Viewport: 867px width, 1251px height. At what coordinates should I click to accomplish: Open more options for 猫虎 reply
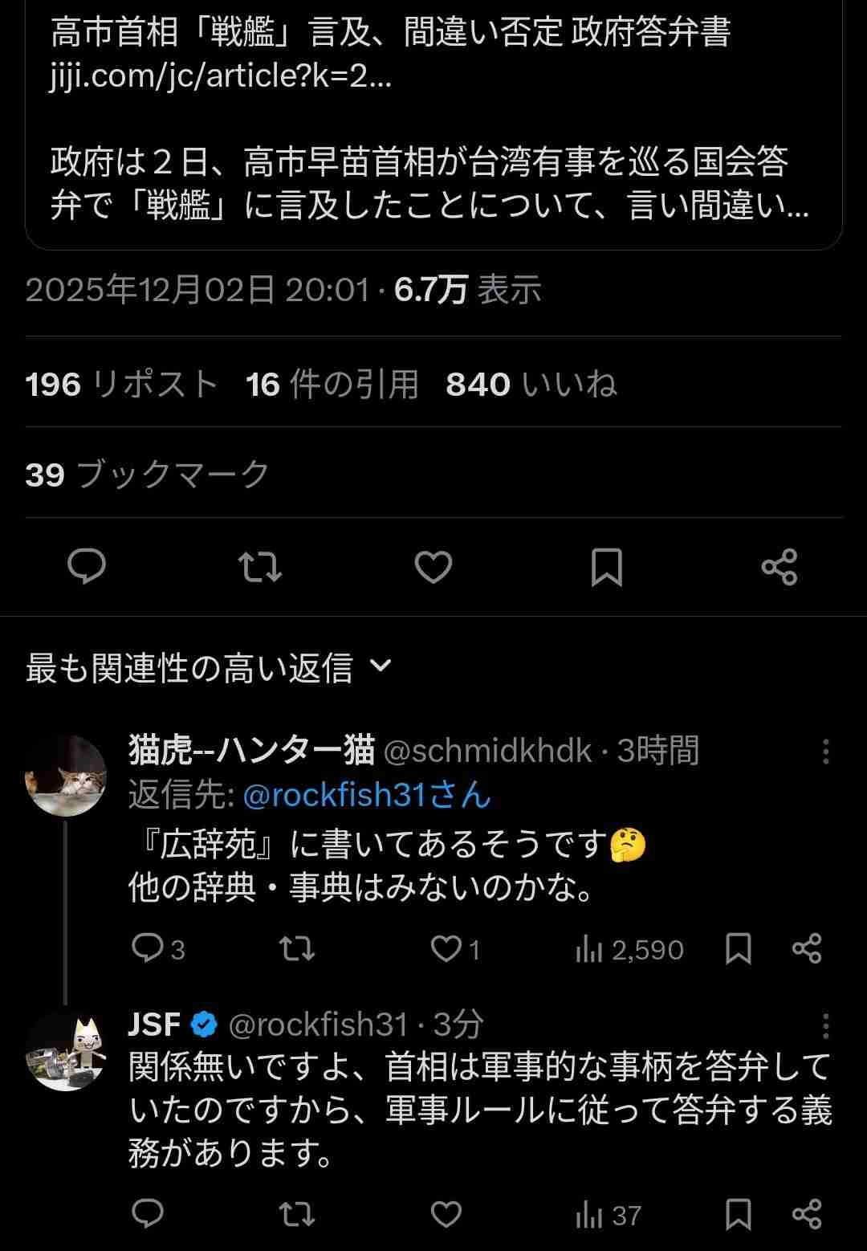[x=825, y=752]
